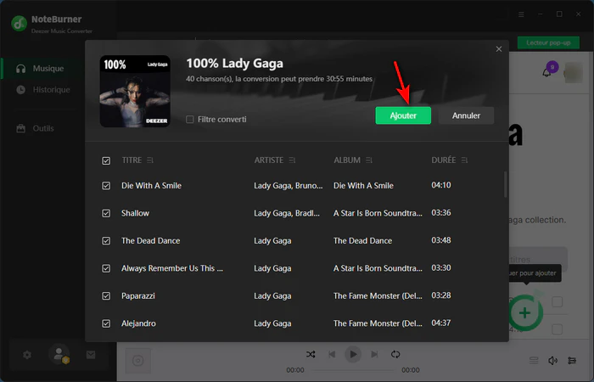Click the NoteBurner logo icon

coord(19,24)
